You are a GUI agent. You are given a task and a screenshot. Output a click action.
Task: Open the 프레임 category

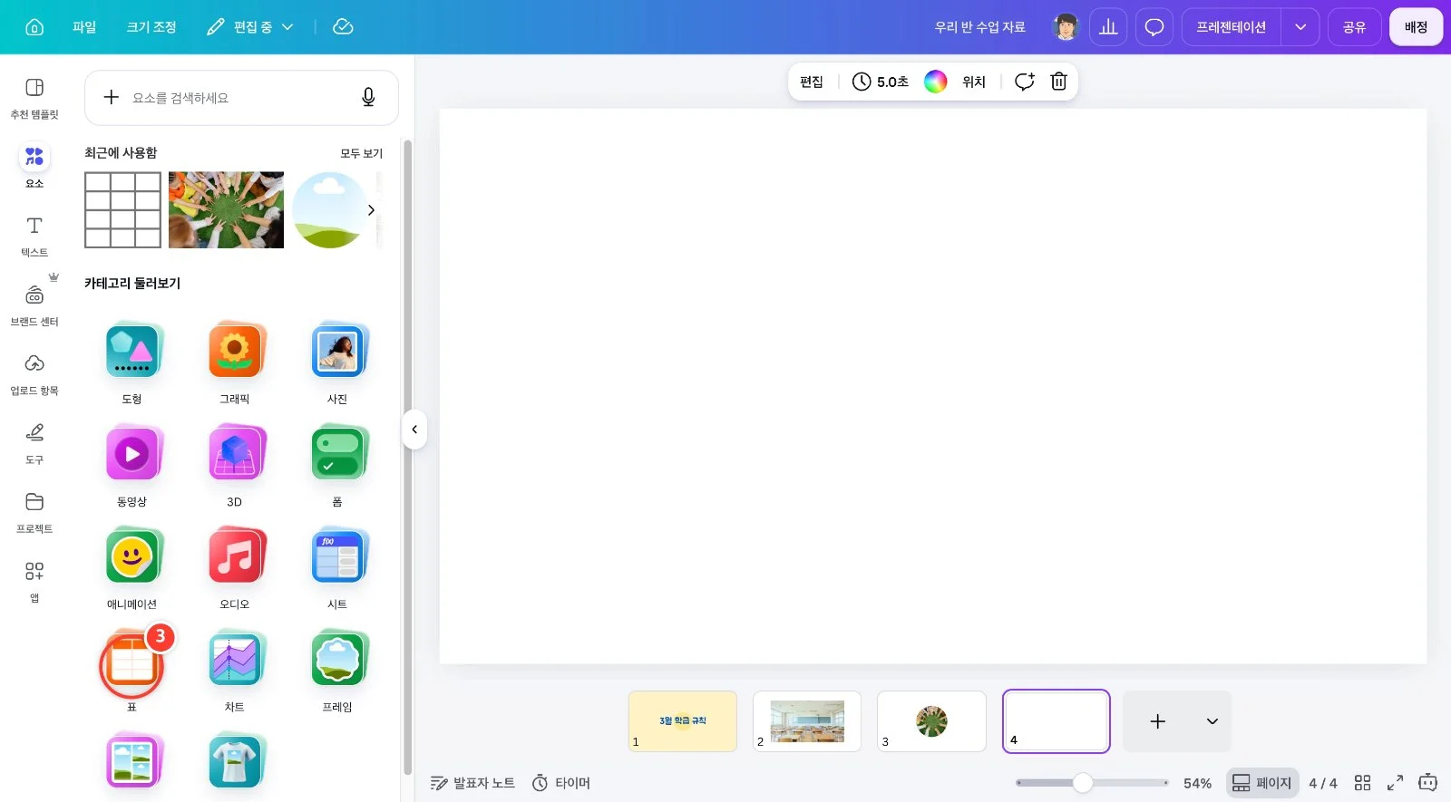tap(337, 670)
